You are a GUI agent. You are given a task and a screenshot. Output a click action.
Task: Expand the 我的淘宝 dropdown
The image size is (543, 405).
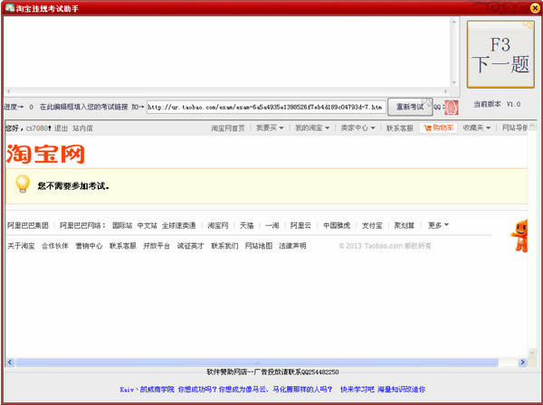(x=312, y=128)
